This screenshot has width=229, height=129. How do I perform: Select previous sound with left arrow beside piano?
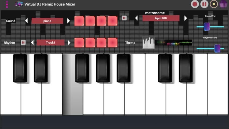click(x=26, y=21)
